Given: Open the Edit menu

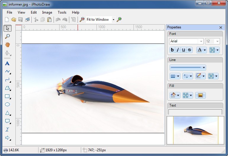Looking at the screenshot, I should click(33, 12).
